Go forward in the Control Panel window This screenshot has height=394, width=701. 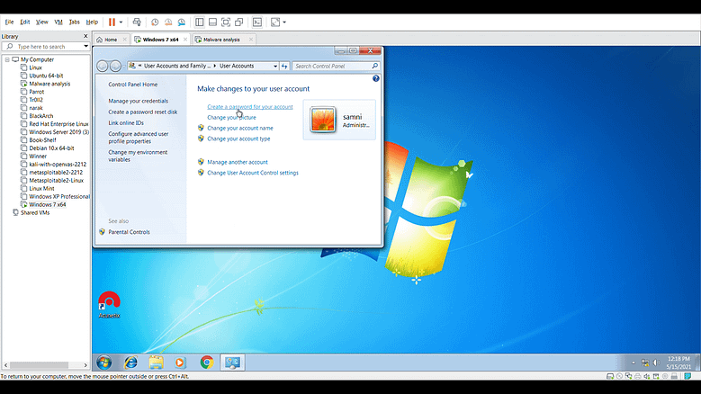[115, 66]
